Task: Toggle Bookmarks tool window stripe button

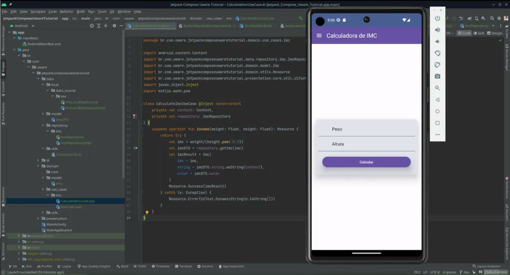Action: [3, 197]
